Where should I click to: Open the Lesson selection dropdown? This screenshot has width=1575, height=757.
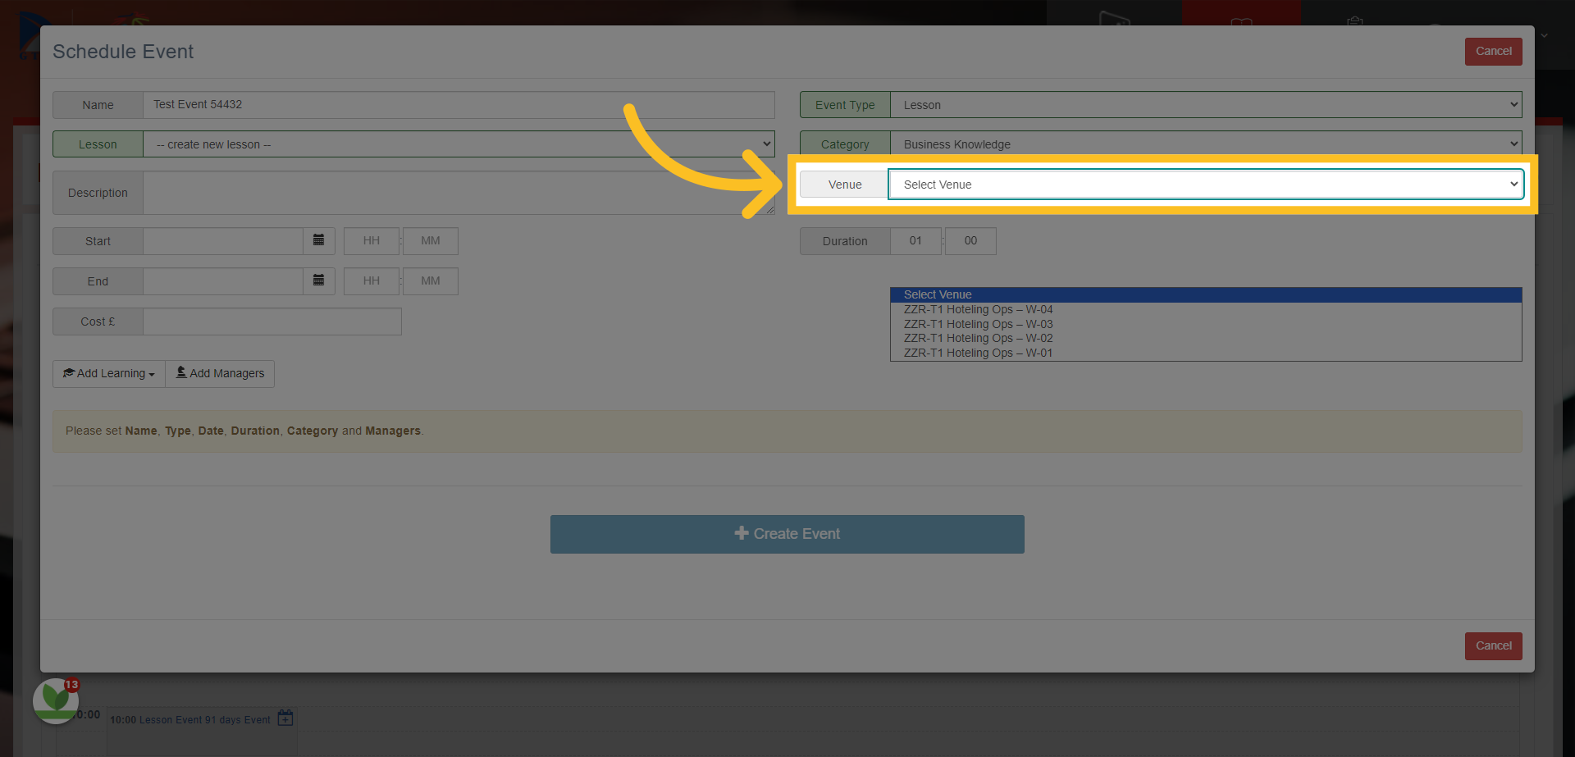coord(459,144)
